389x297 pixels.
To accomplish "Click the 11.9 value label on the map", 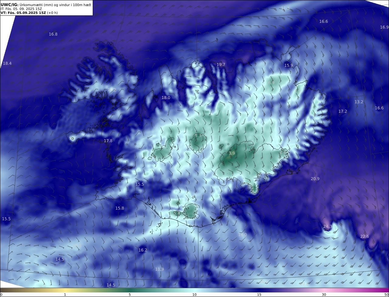I will pyautogui.click(x=160, y=269).
